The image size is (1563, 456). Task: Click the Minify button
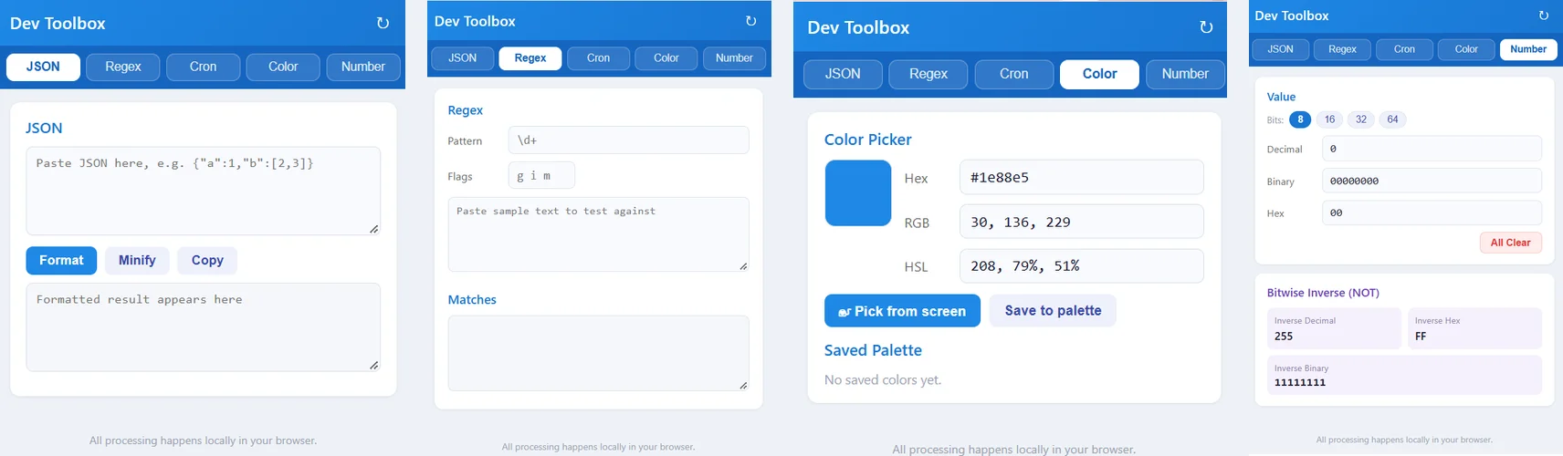point(137,261)
